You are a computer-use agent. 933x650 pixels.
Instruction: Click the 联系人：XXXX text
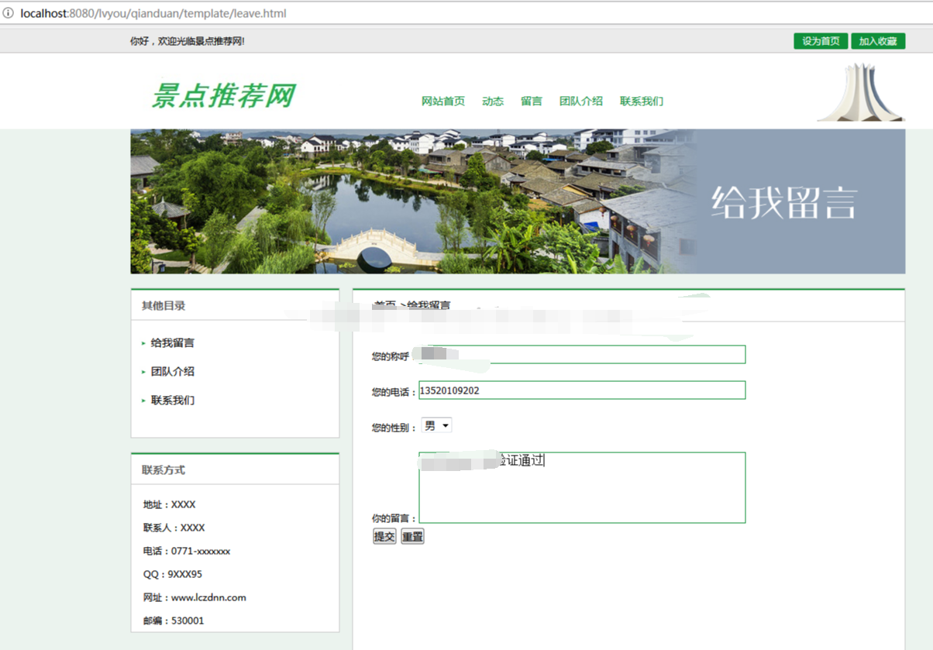tap(174, 528)
